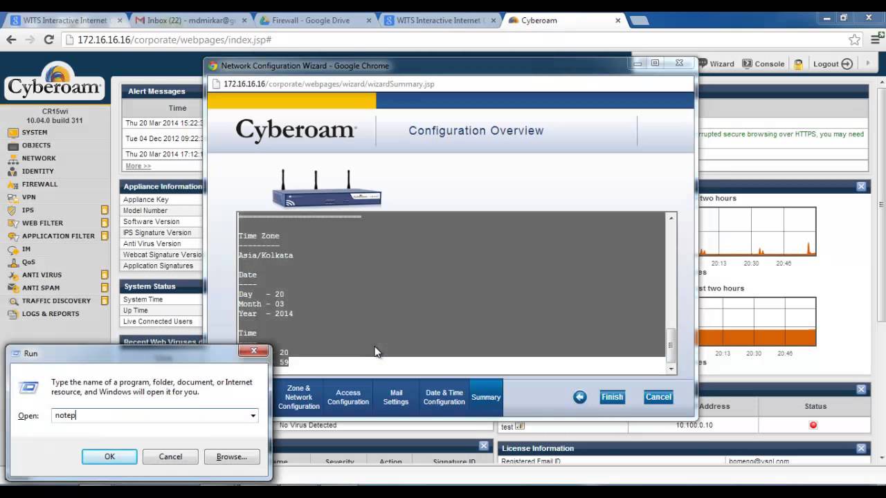Click the OBJECTS sidebar icon
Viewport: 886px width, 498px height.
click(12, 146)
